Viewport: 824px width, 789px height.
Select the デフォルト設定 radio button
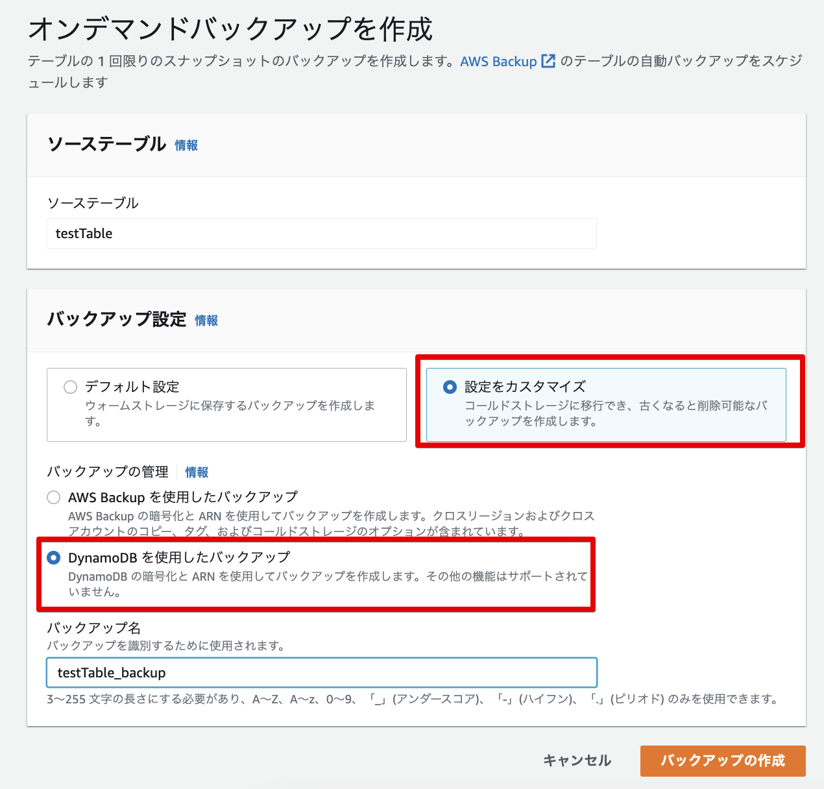coord(70,387)
